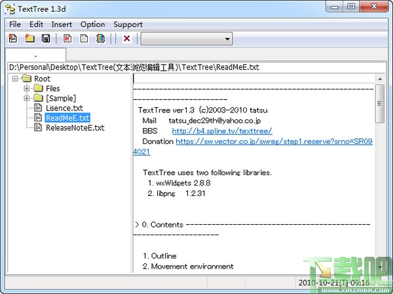
Task: Select Lisence.txt in the tree
Action: 64,108
